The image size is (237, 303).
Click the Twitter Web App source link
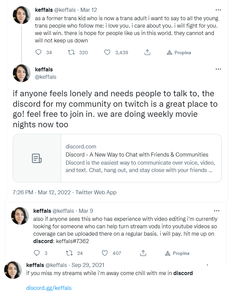click(96, 192)
